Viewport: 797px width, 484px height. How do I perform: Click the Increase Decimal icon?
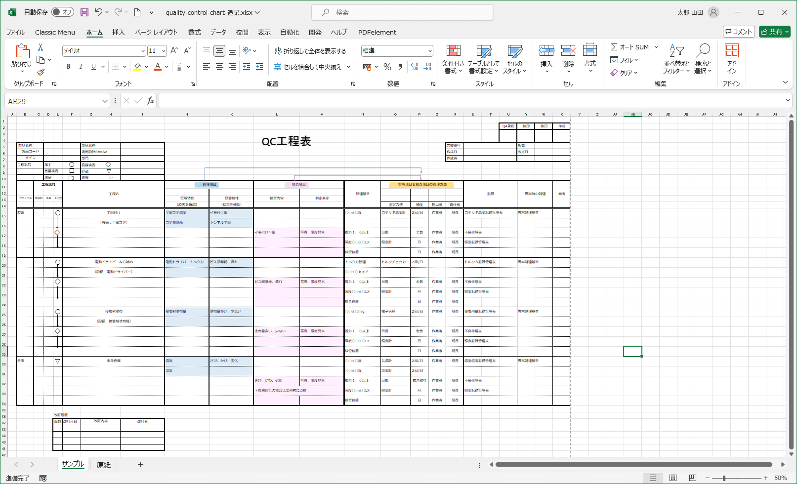[x=415, y=67]
